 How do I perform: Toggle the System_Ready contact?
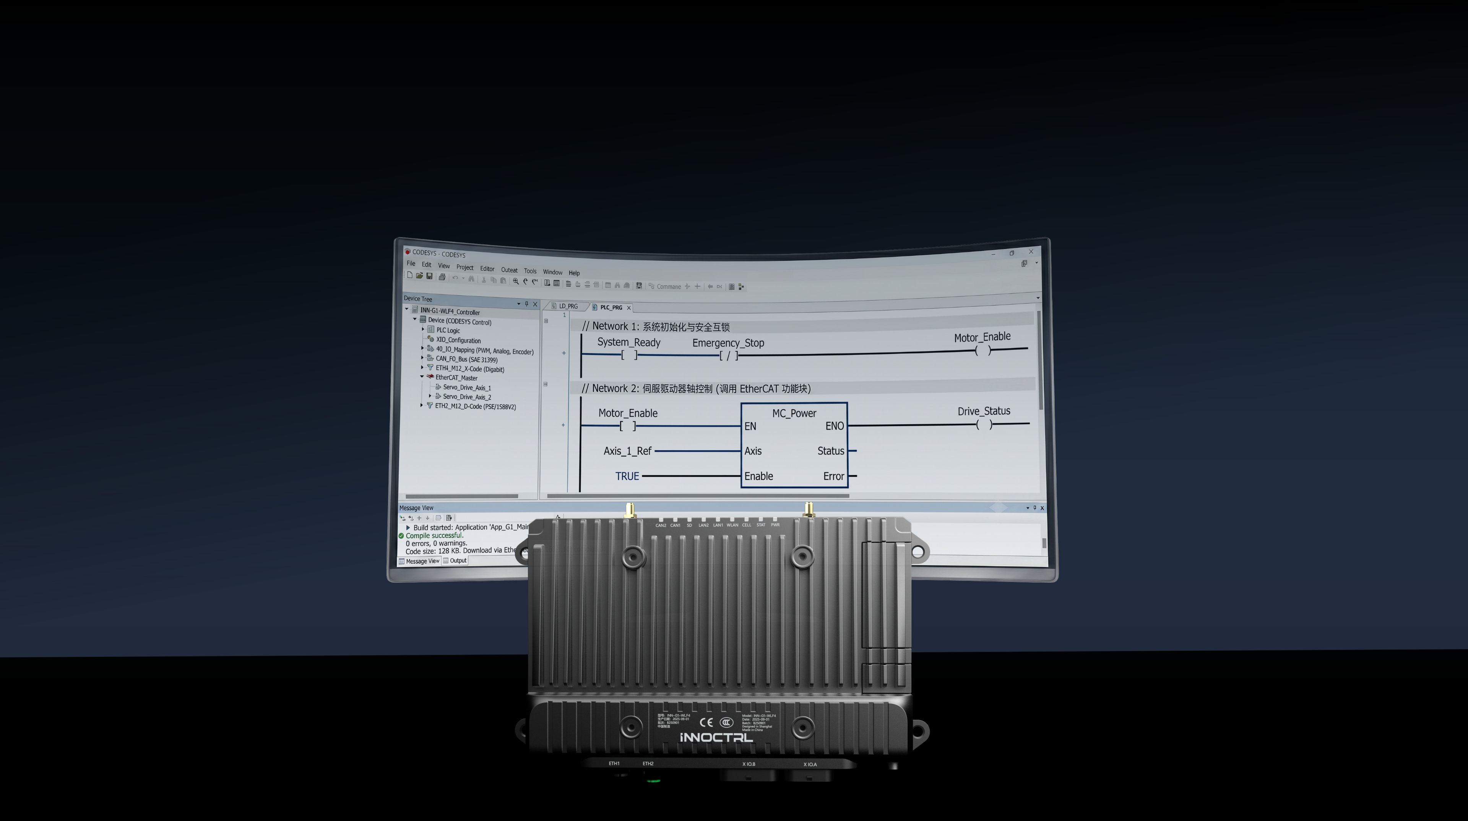tap(629, 355)
